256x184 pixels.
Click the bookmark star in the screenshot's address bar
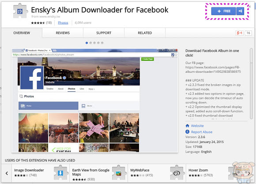coord(176,55)
